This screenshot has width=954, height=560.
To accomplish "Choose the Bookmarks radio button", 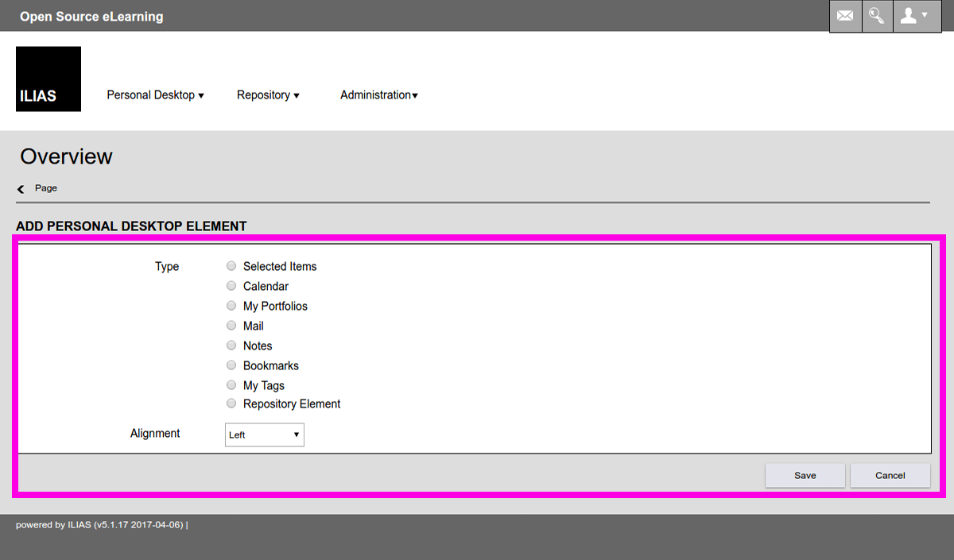I will click(231, 365).
